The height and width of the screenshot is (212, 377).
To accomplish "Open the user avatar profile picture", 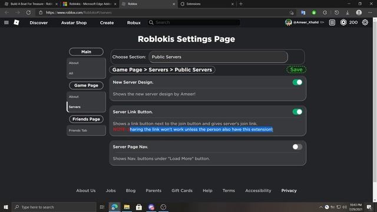I will coord(288,22).
